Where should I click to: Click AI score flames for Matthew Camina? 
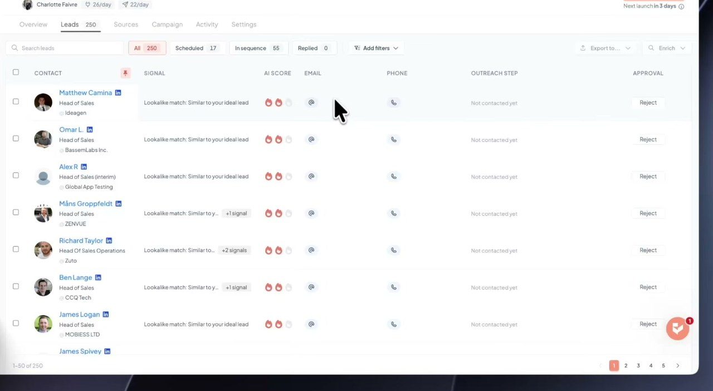[279, 102]
